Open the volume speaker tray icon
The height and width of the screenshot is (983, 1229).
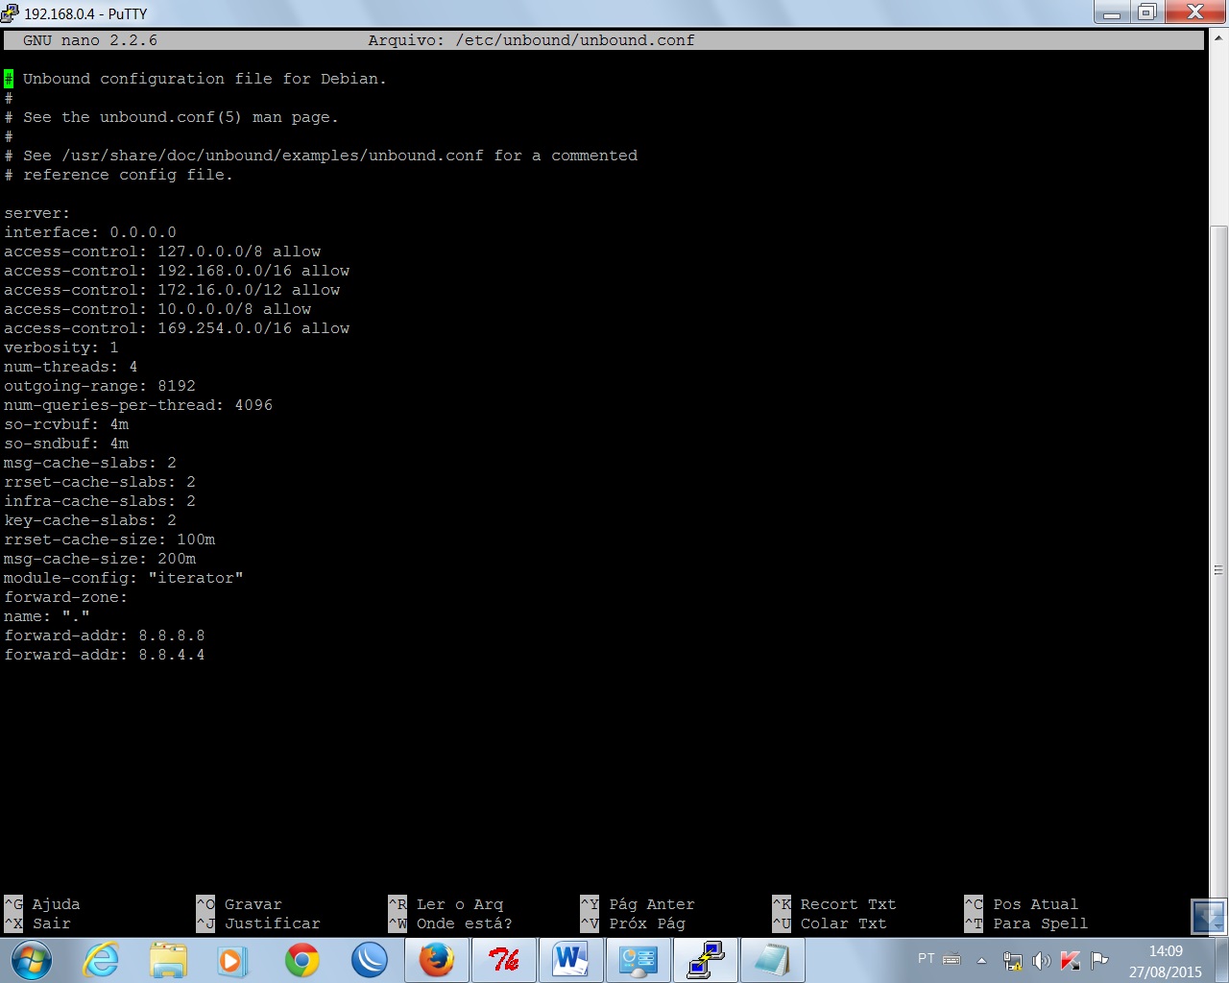click(x=1041, y=960)
